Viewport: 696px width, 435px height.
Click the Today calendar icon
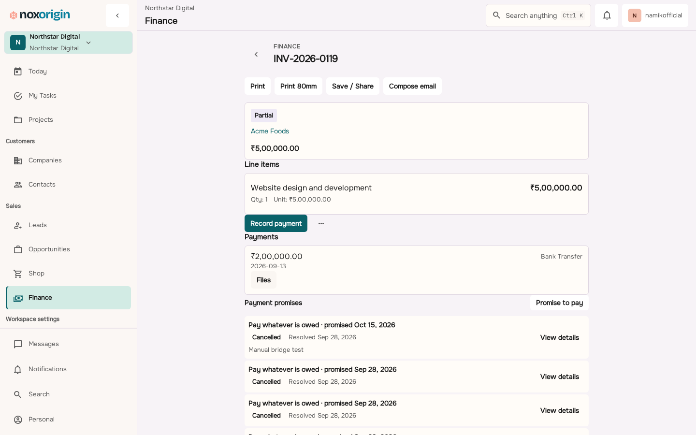click(x=18, y=72)
